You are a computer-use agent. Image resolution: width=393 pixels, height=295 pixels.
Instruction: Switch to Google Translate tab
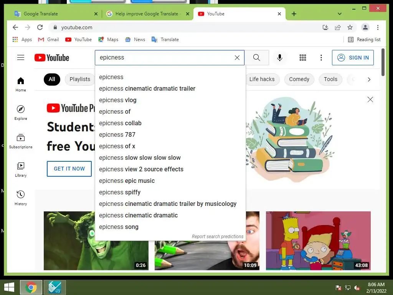[56, 14]
